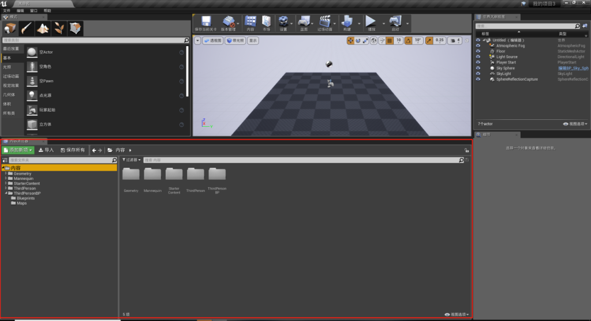Viewport: 591px width, 321px height.
Task: Click the 保存当前关卡 save toolbar icon
Action: point(206,23)
